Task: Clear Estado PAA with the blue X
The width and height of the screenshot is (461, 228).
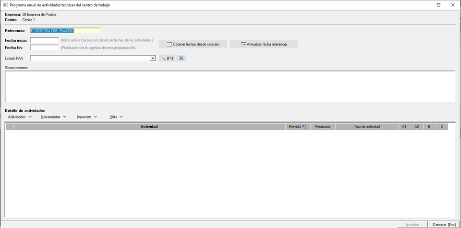Action: tap(181, 58)
